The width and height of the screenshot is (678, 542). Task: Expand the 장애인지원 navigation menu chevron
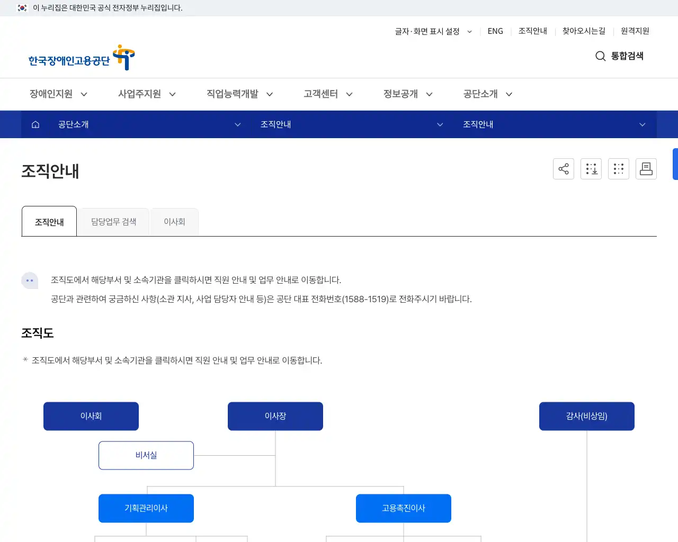(x=84, y=94)
